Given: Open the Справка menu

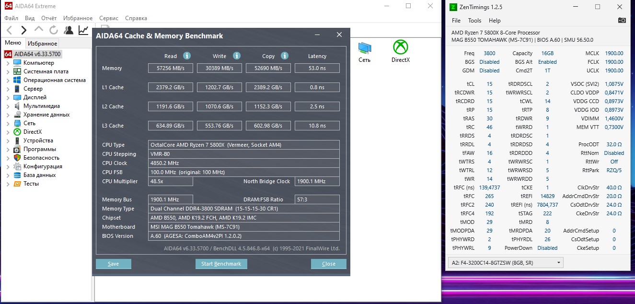Looking at the screenshot, I should (x=136, y=18).
